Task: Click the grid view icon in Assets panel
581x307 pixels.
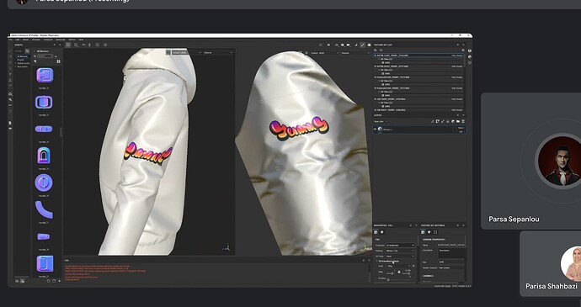Action: [x=58, y=61]
